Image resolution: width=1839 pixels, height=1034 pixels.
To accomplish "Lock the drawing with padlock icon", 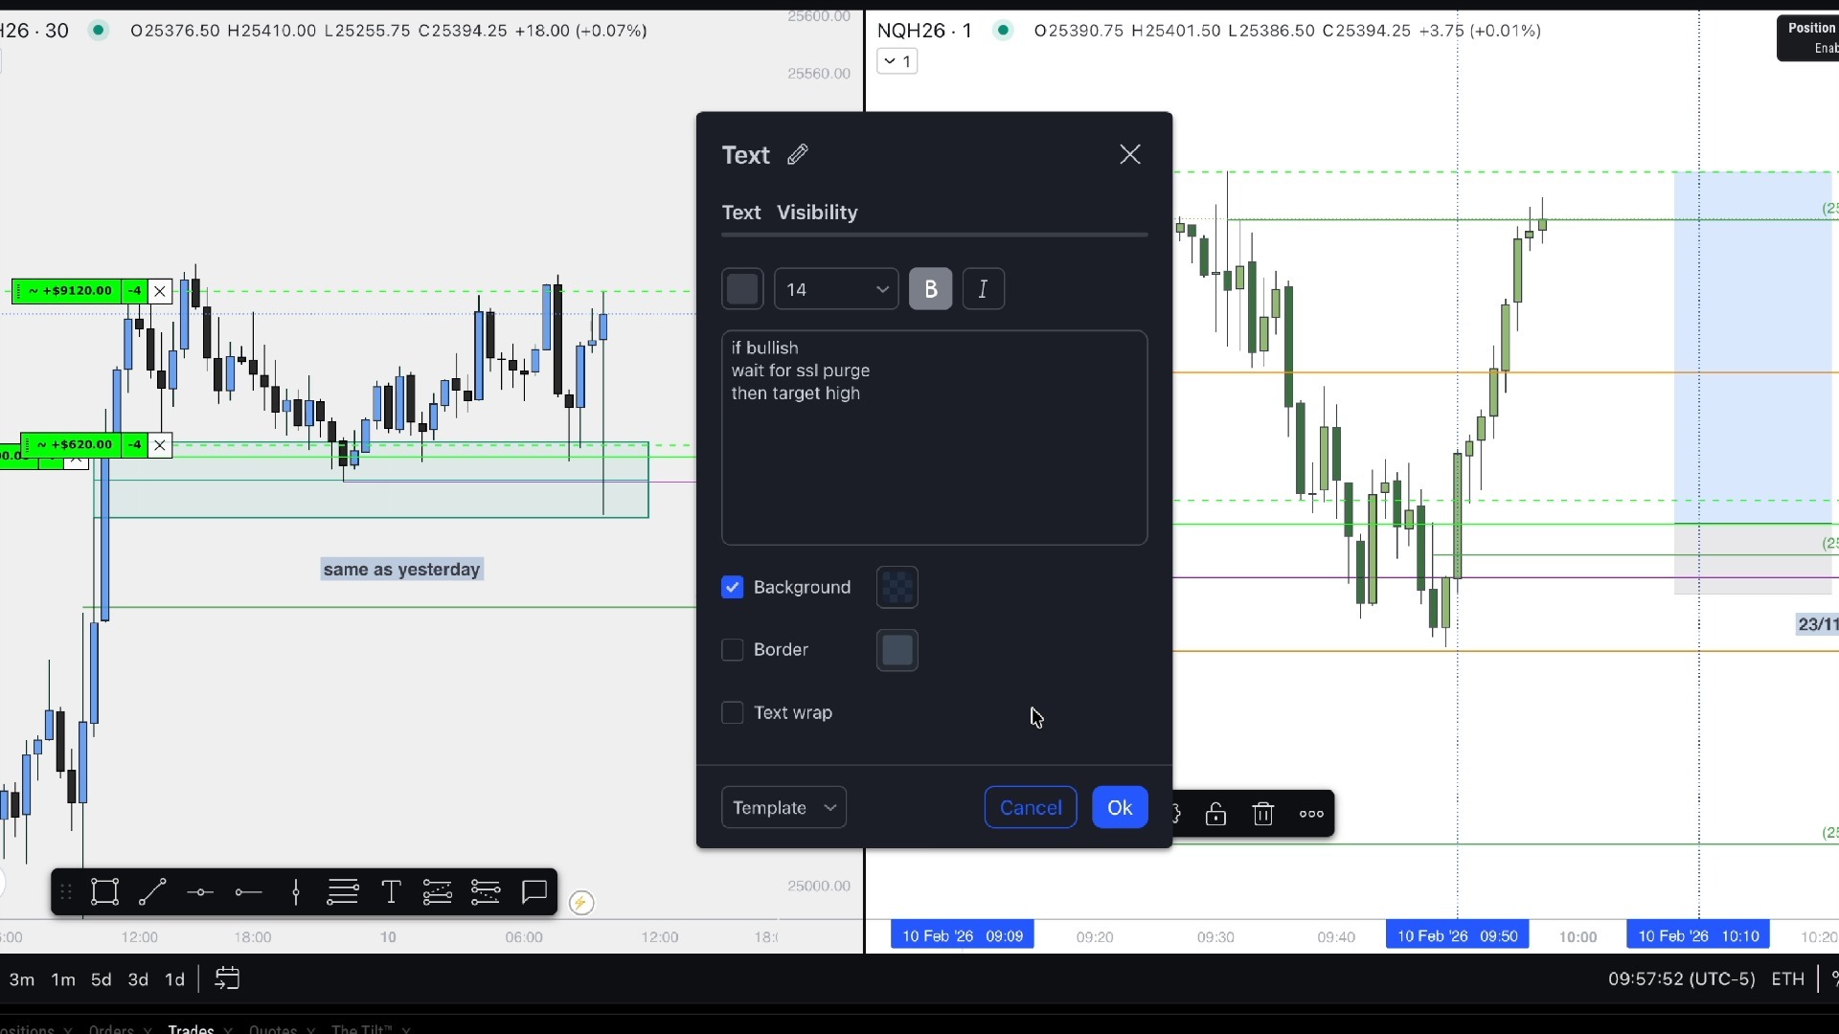I will [x=1215, y=814].
